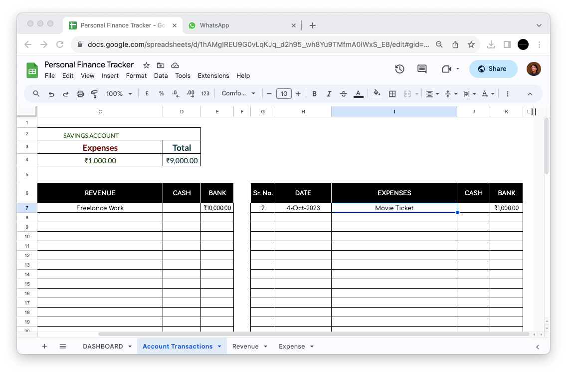Open the Insert menu

pos(110,76)
